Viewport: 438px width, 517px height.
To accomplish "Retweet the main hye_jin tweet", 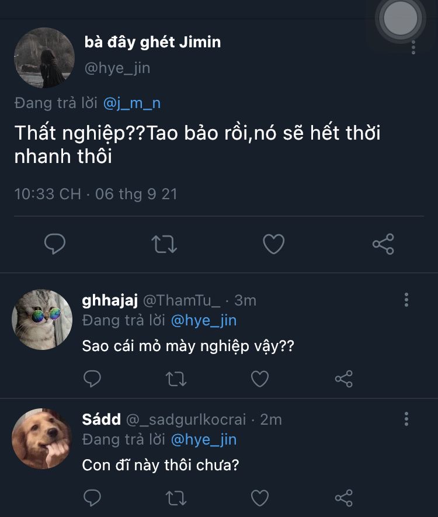I will (x=164, y=244).
